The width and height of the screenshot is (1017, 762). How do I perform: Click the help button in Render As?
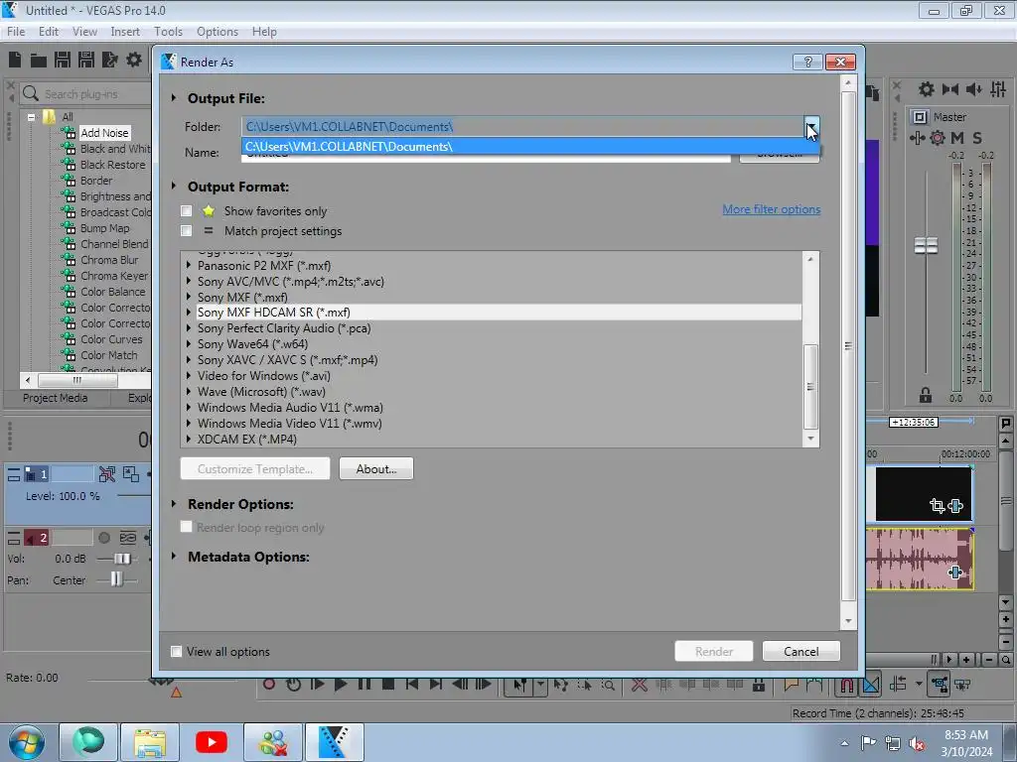coord(807,63)
